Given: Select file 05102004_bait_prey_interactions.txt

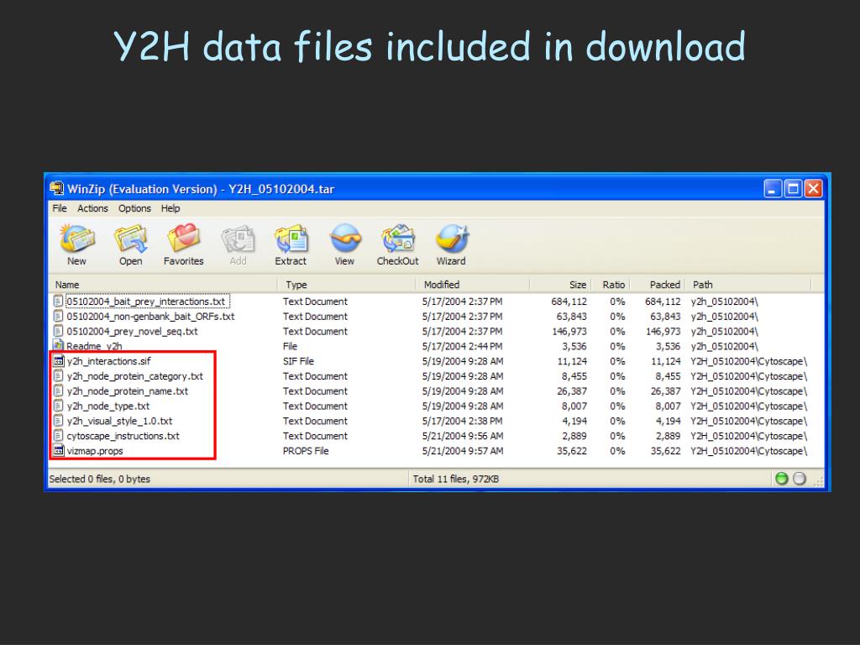Looking at the screenshot, I should [x=146, y=302].
